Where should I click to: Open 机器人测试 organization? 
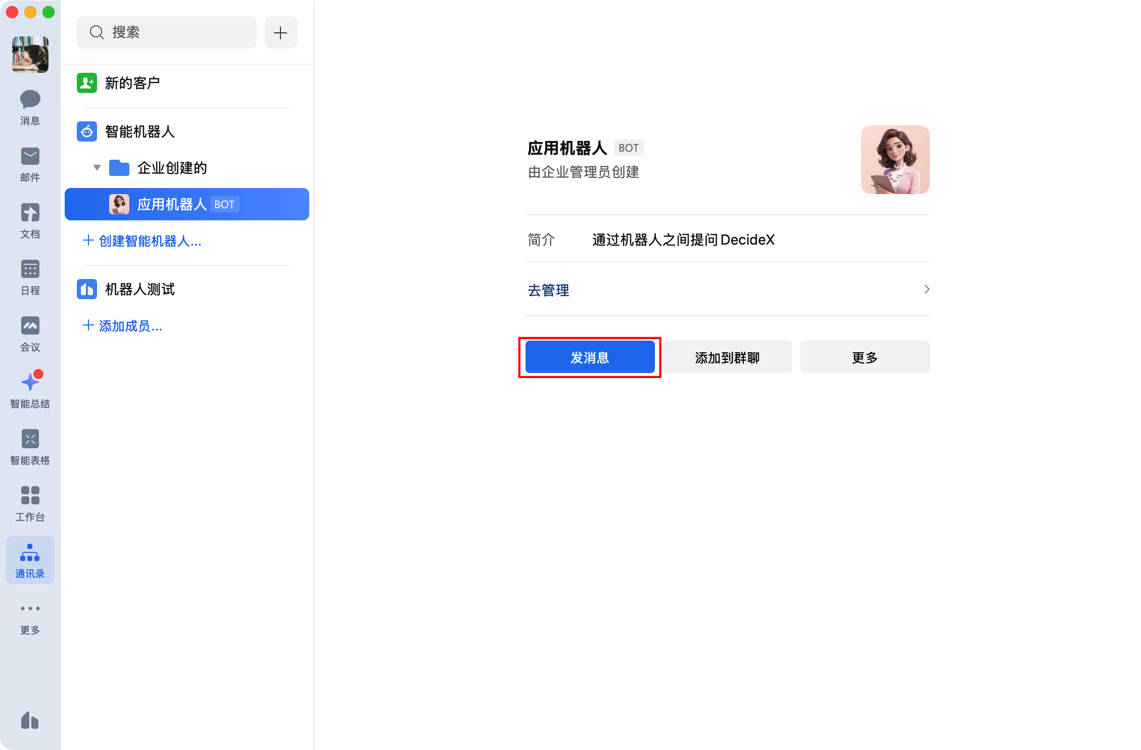coord(187,289)
